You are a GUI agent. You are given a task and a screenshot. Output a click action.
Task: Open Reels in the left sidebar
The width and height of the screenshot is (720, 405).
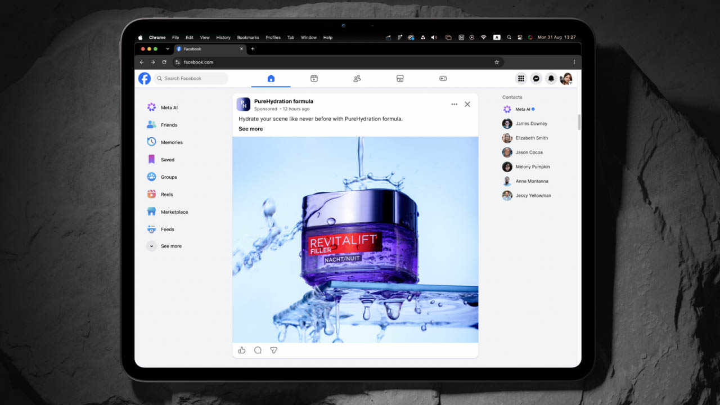point(160,195)
